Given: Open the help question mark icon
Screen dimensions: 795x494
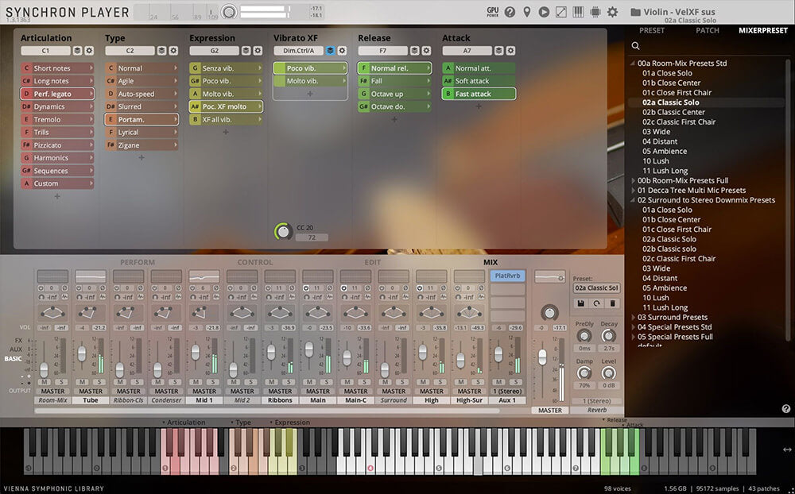Looking at the screenshot, I should tap(510, 12).
